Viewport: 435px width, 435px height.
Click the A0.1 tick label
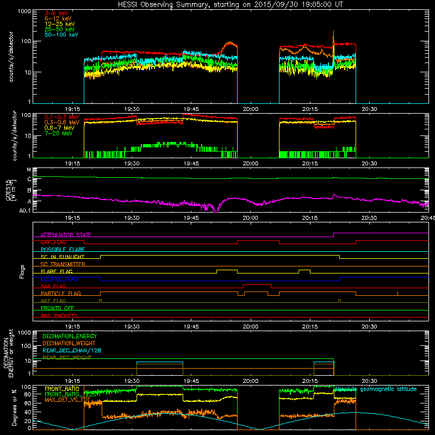[x=25, y=210]
